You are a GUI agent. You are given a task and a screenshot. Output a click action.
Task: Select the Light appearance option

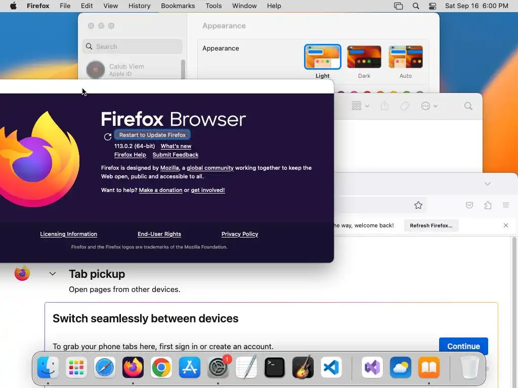(x=322, y=57)
